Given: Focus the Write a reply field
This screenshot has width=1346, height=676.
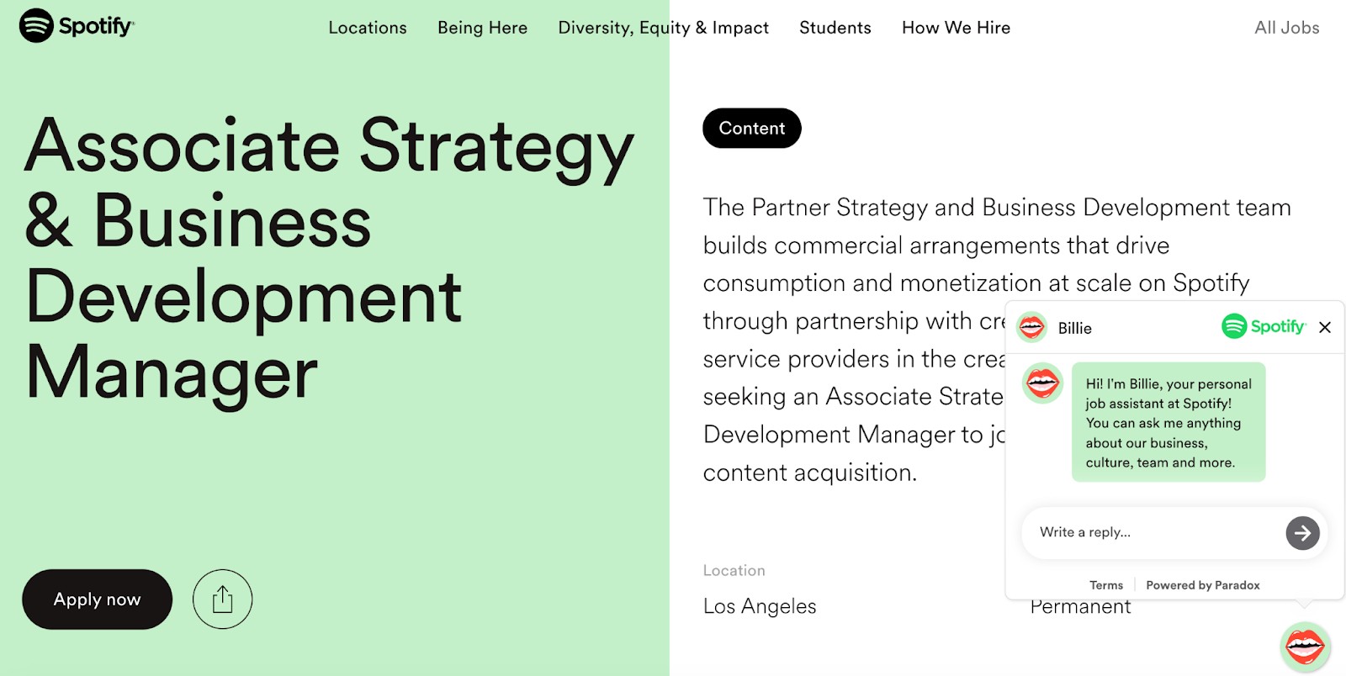Looking at the screenshot, I should click(1153, 532).
